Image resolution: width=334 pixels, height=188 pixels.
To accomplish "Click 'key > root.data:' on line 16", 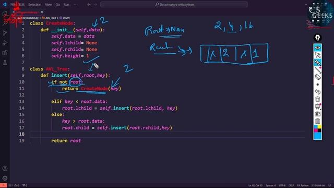I will [83, 121].
